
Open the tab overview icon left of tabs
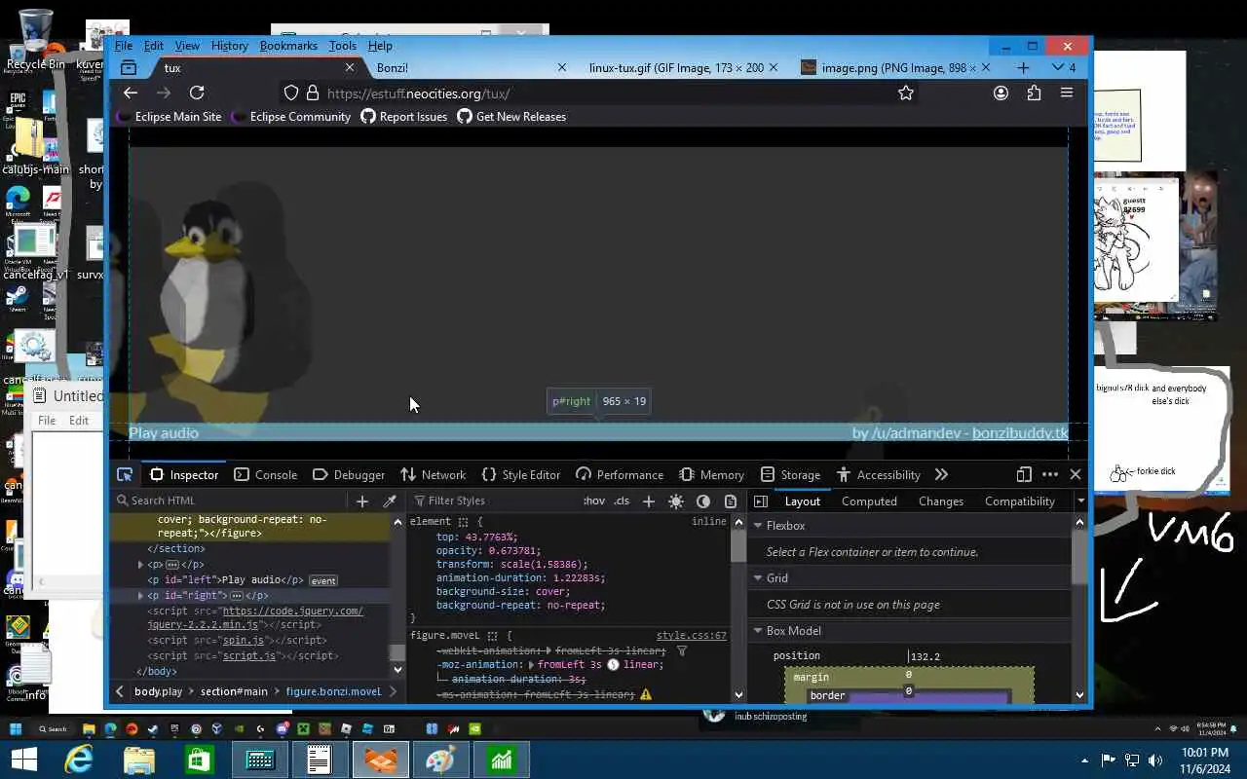[x=129, y=67]
